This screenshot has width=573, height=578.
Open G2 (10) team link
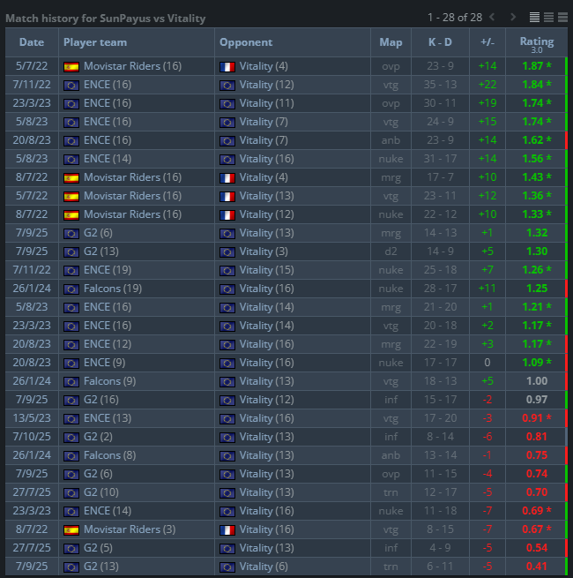(101, 492)
